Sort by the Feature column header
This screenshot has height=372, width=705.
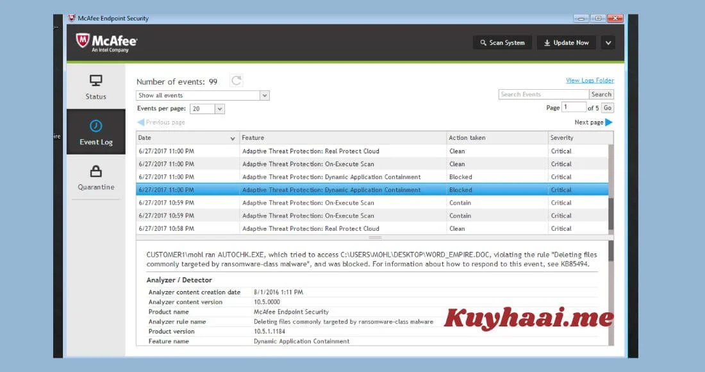tap(342, 138)
